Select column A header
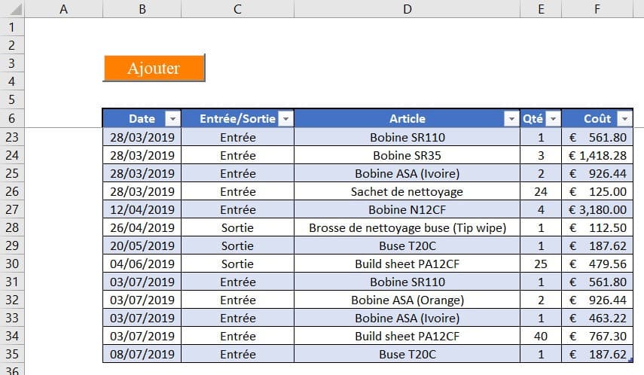The width and height of the screenshot is (644, 375). (63, 9)
